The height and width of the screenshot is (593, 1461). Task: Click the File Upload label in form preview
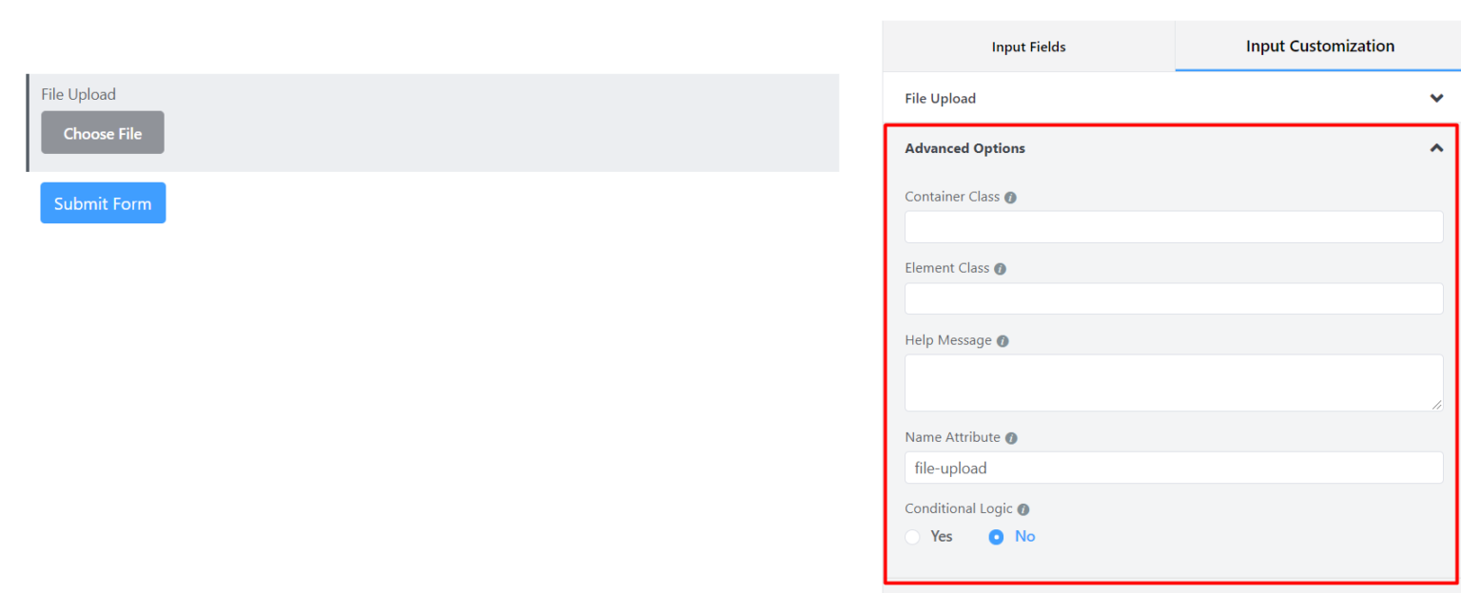pos(78,94)
